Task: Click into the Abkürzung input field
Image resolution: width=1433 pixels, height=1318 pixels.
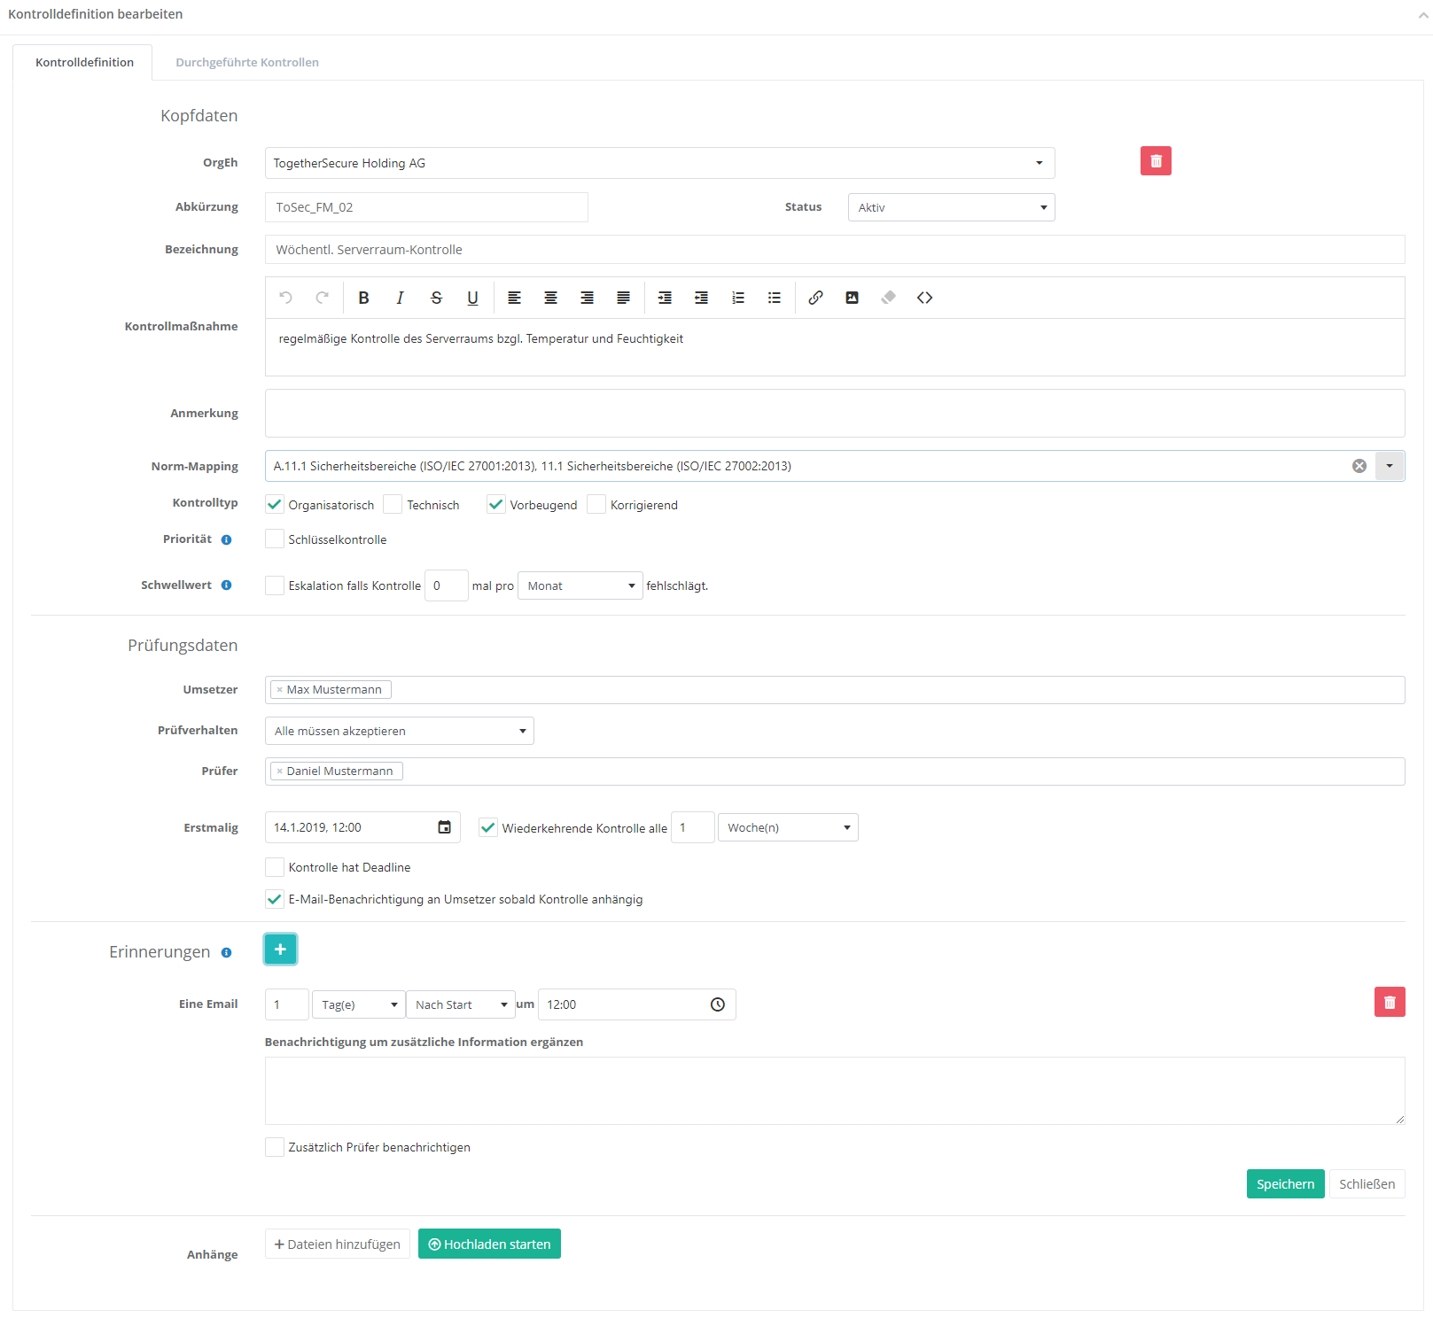Action: pyautogui.click(x=426, y=207)
